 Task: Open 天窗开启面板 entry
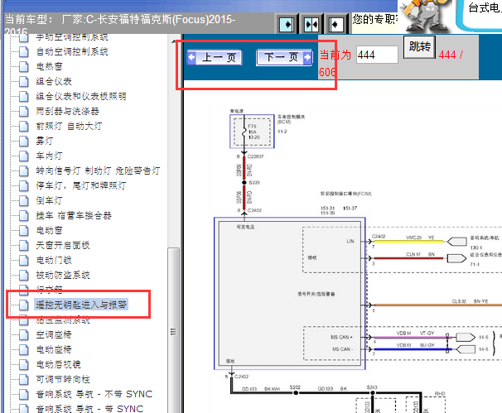click(x=63, y=245)
